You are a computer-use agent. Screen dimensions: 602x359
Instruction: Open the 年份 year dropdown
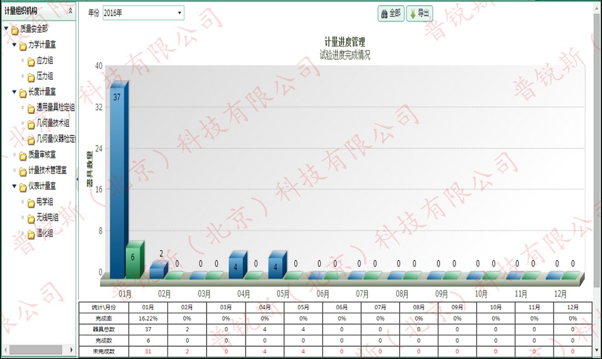point(143,13)
